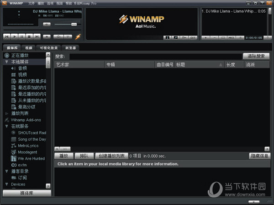Click the magnifier video zoom button
274x205 pixels.
(x=176, y=37)
